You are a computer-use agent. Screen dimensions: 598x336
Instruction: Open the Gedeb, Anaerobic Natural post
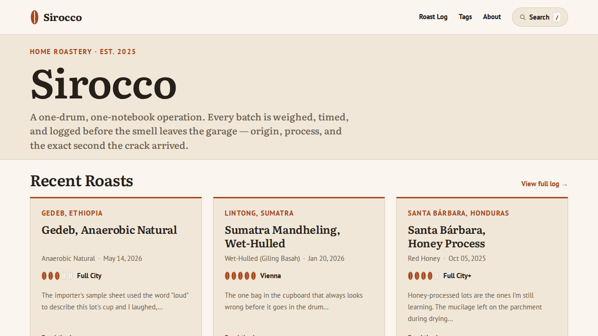109,230
